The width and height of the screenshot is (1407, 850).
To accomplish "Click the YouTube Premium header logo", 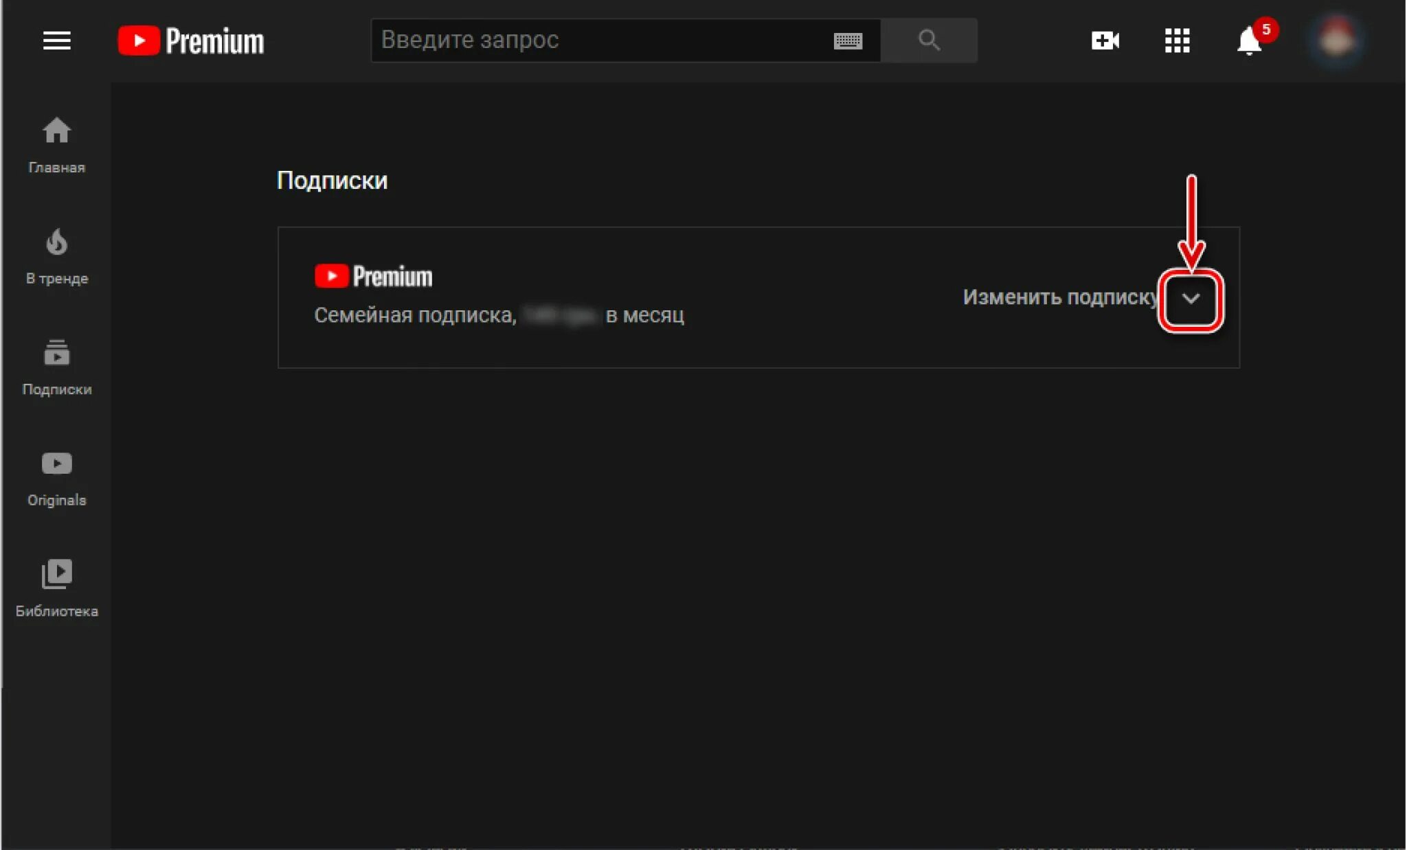I will pyautogui.click(x=190, y=41).
